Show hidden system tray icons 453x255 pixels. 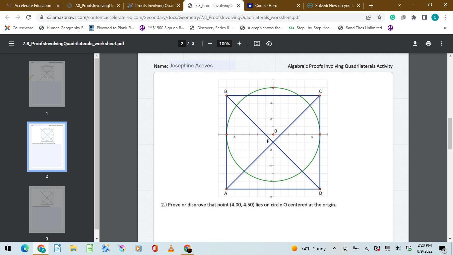(334, 248)
